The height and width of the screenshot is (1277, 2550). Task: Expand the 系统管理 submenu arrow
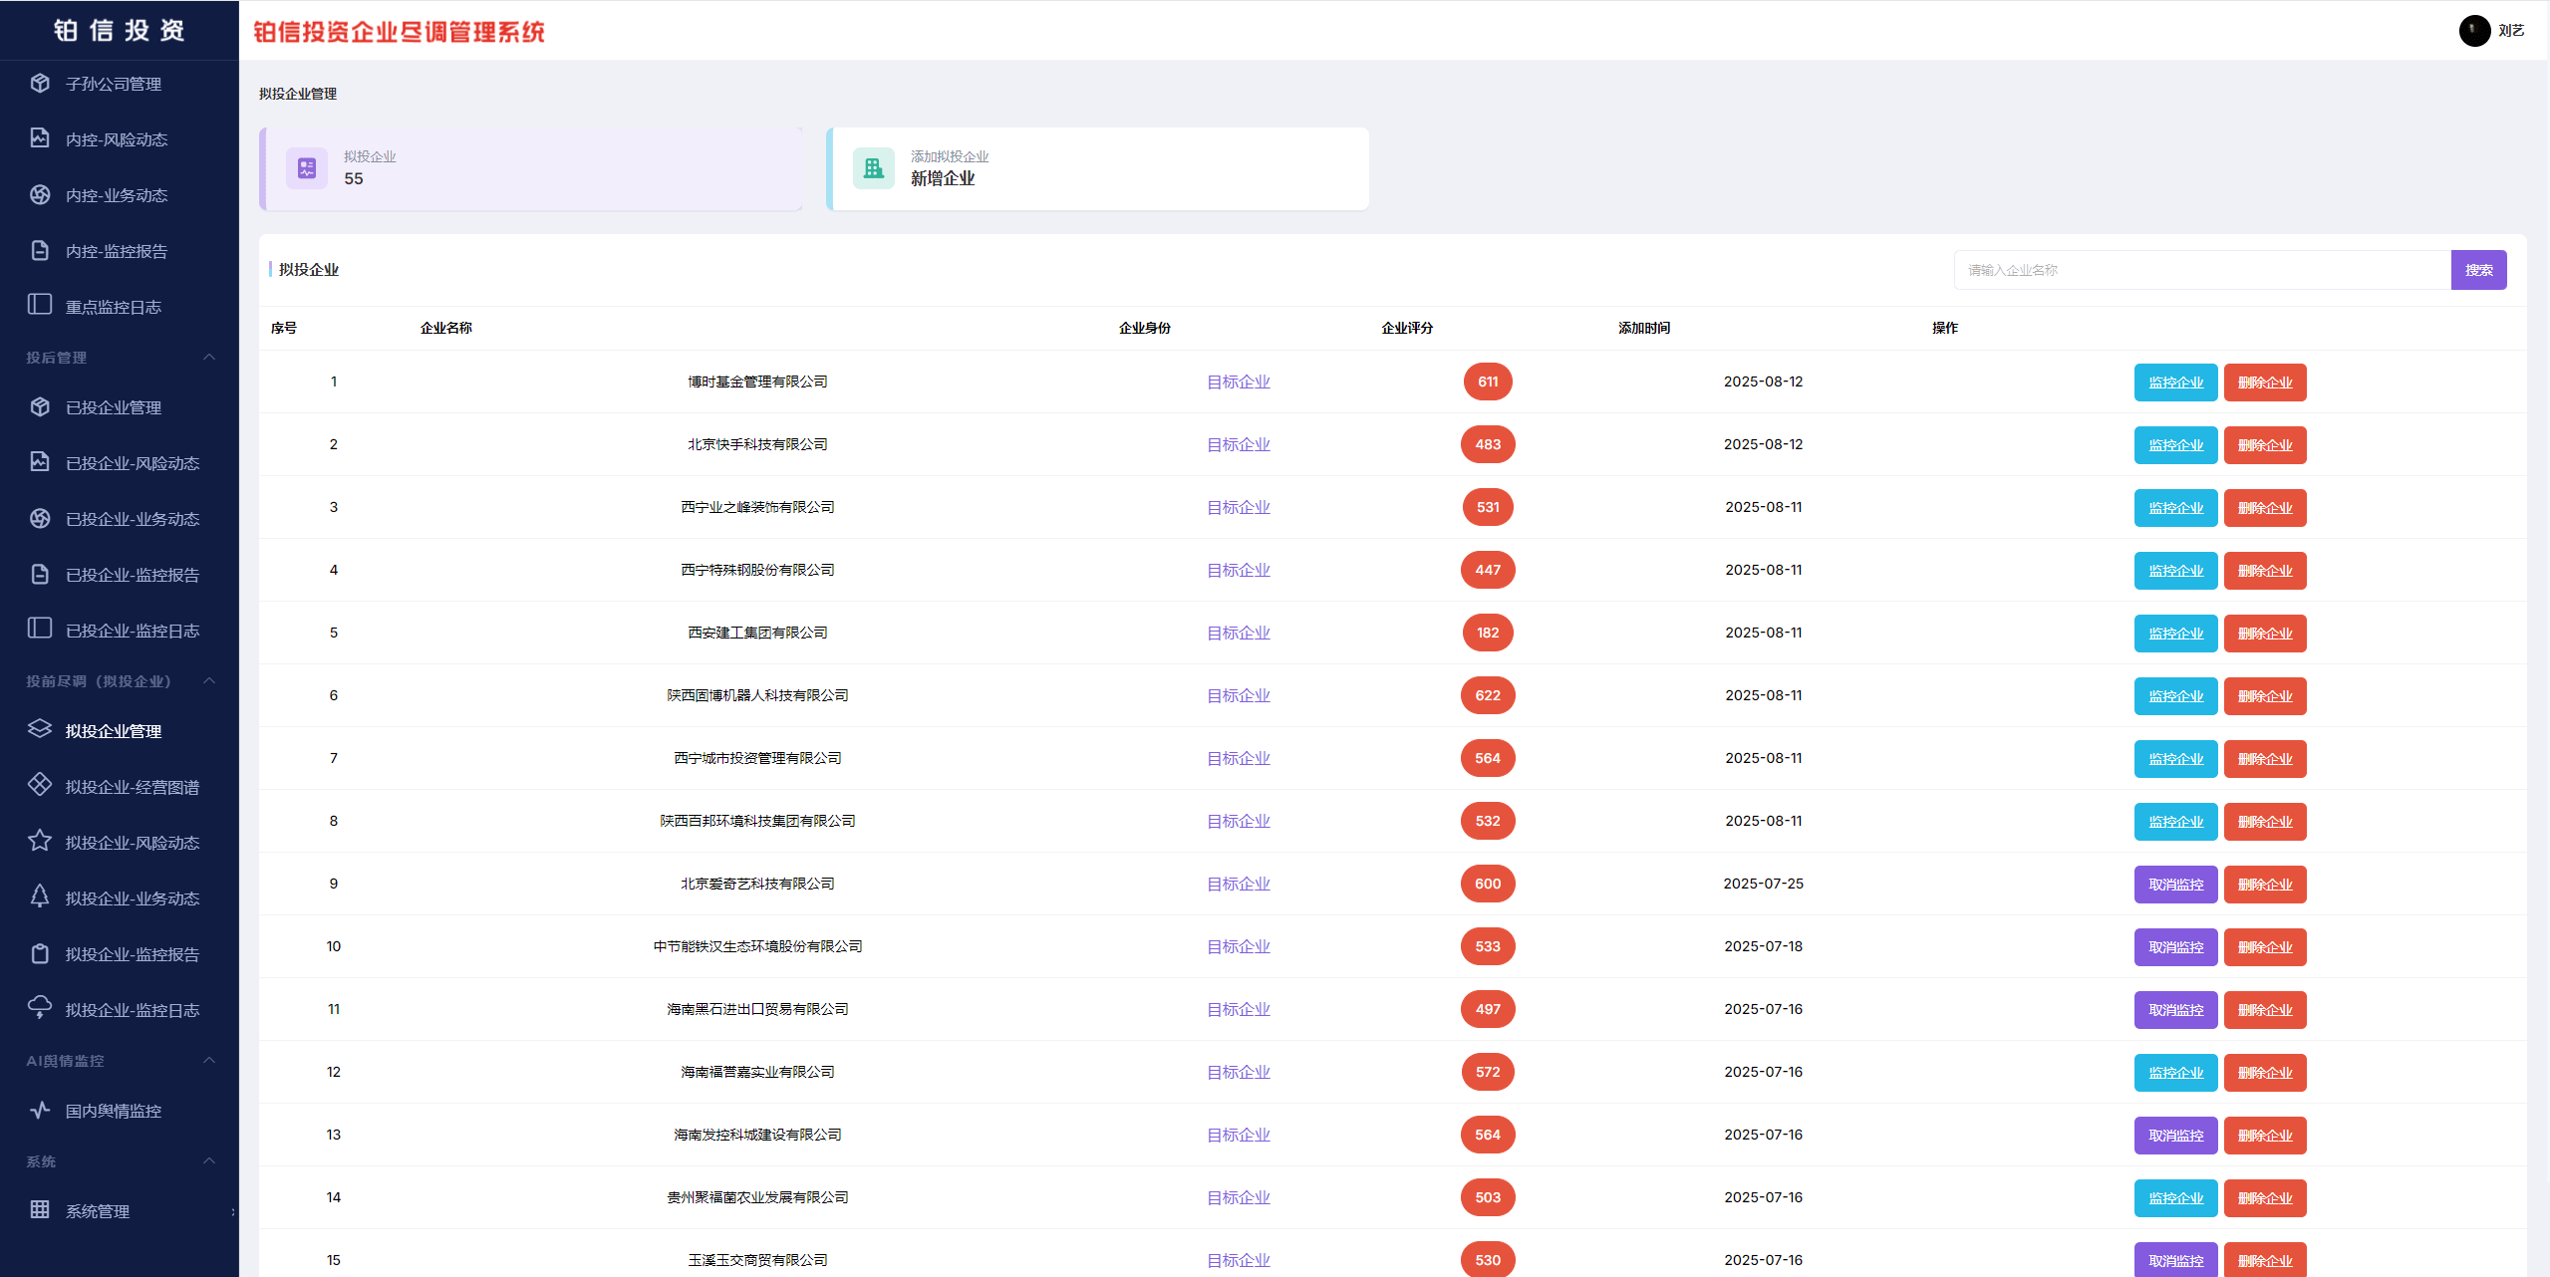click(x=232, y=1212)
